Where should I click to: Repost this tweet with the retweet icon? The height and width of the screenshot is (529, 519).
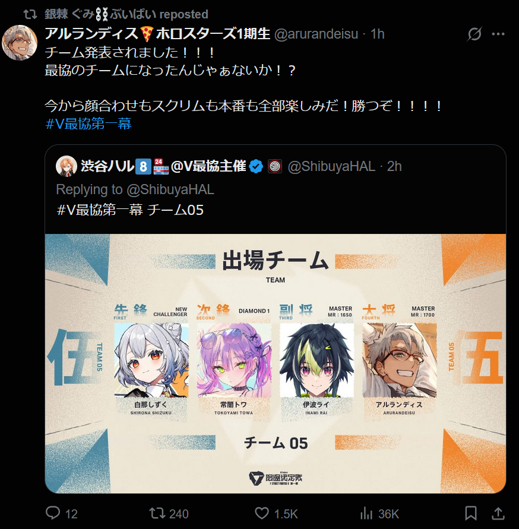tap(157, 513)
